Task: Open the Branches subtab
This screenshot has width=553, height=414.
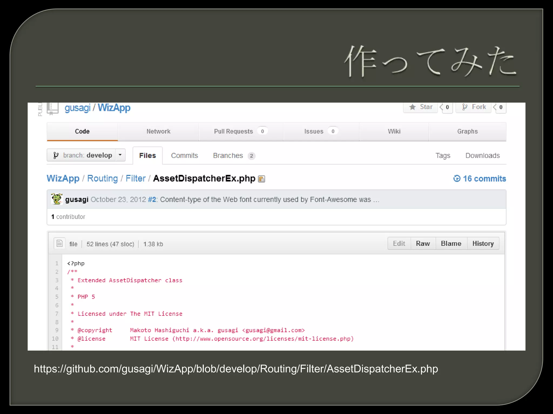Action: point(234,156)
